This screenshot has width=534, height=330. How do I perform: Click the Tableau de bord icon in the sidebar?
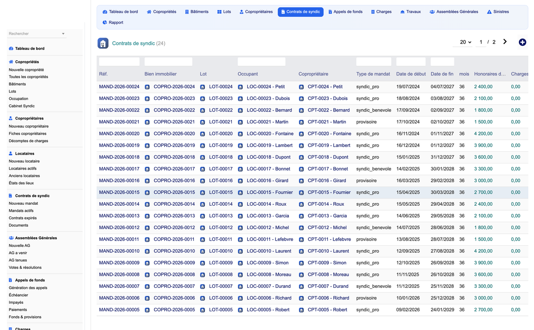(x=11, y=48)
